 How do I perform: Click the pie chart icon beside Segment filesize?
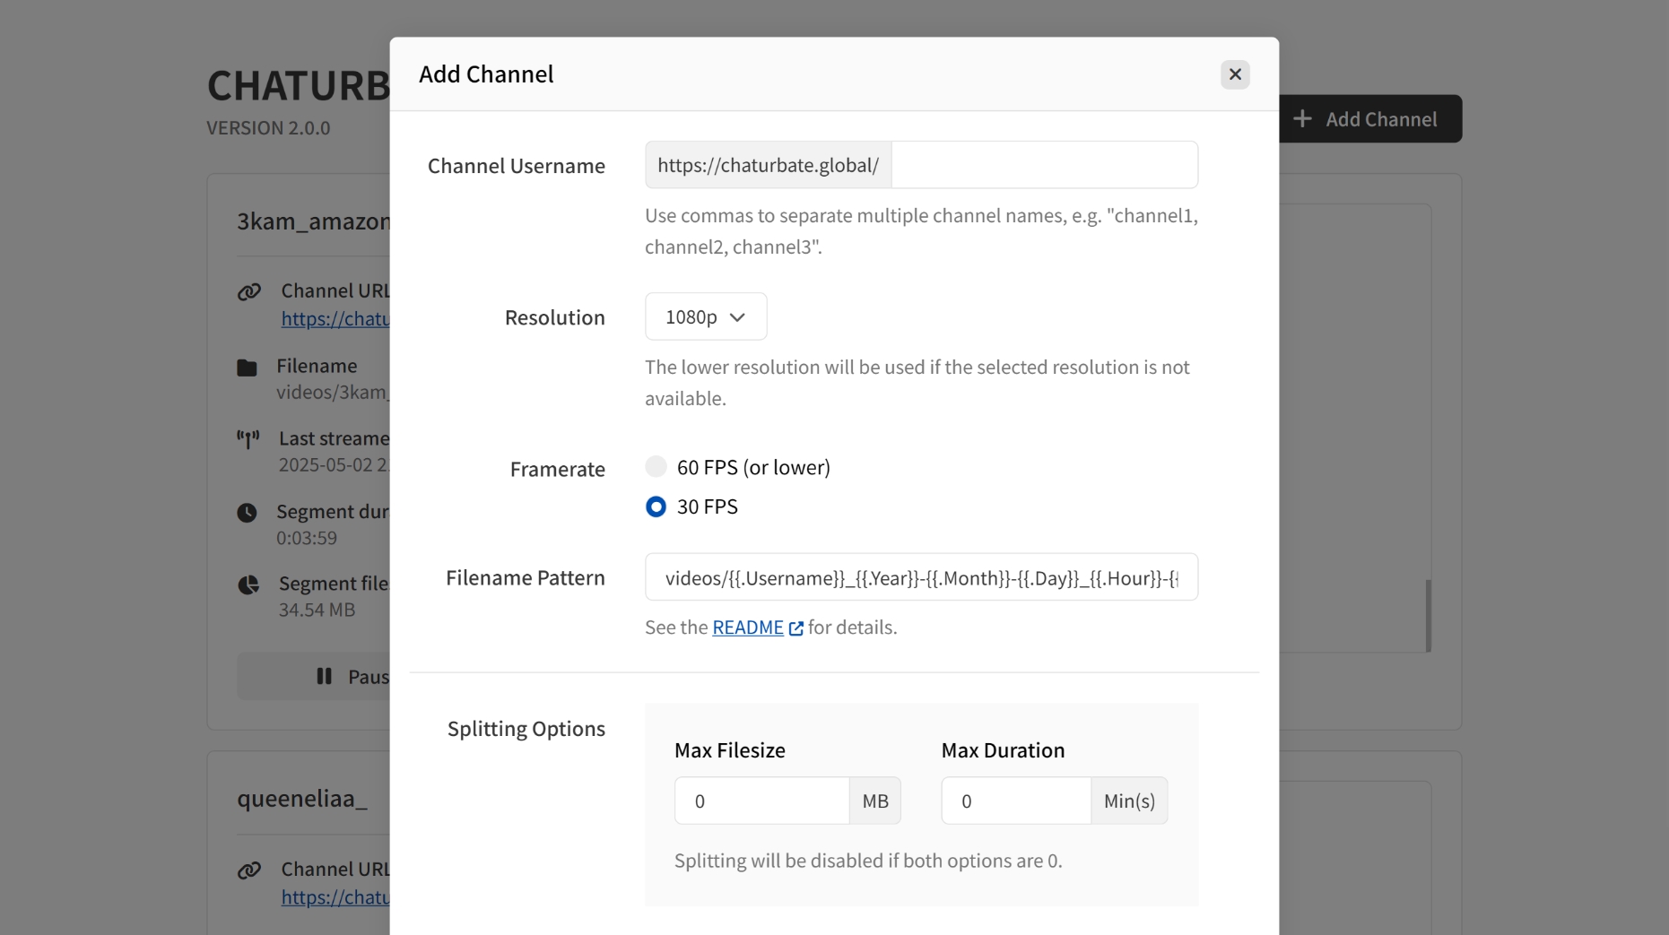pyautogui.click(x=248, y=584)
